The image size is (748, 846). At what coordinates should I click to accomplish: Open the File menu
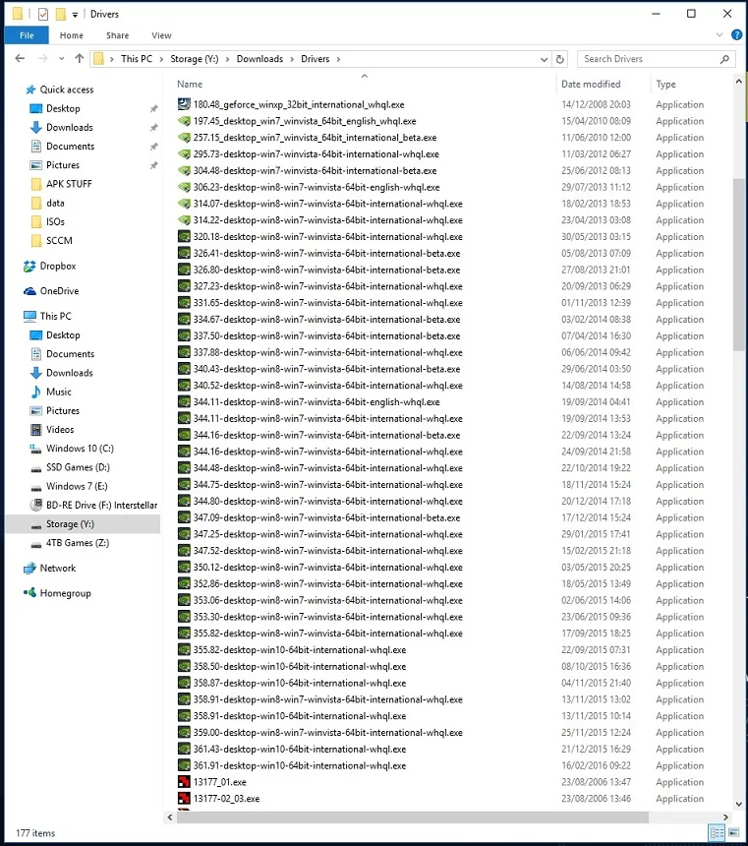[x=27, y=35]
